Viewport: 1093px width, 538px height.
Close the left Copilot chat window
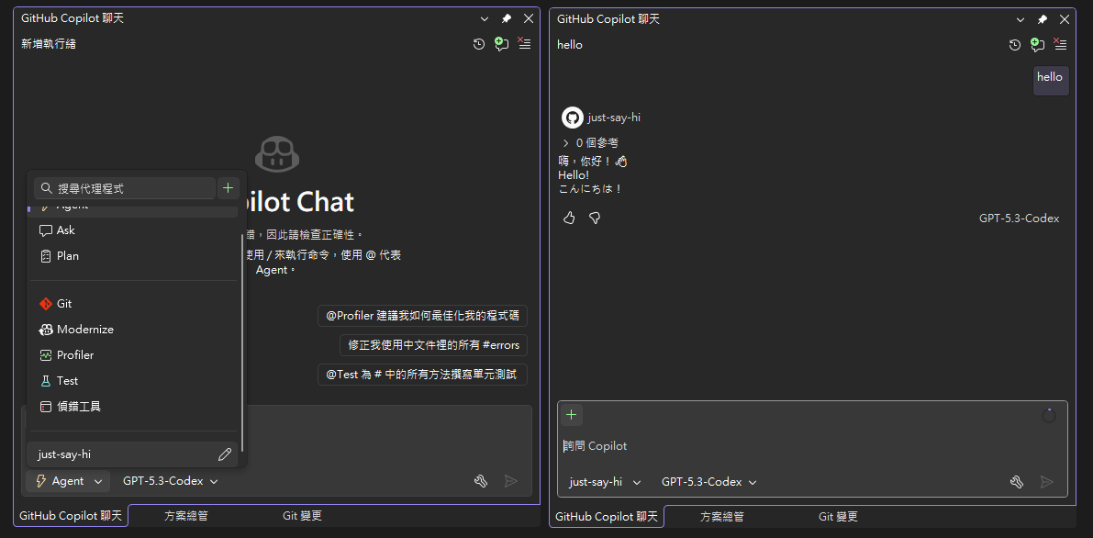(x=529, y=19)
